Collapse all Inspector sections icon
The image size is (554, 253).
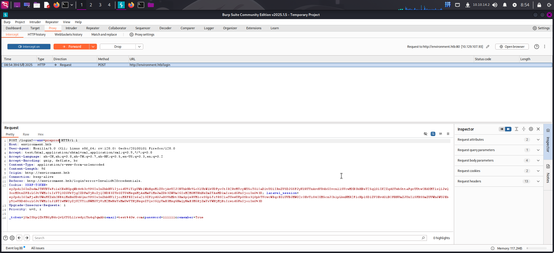click(524, 129)
